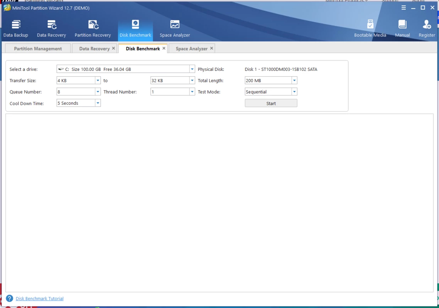Expand the Select a drive dropdown
439x308 pixels.
[192, 69]
